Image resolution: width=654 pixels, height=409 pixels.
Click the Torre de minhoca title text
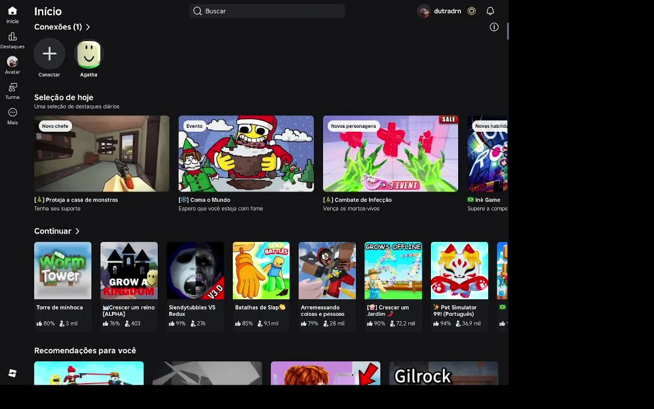[x=60, y=307]
